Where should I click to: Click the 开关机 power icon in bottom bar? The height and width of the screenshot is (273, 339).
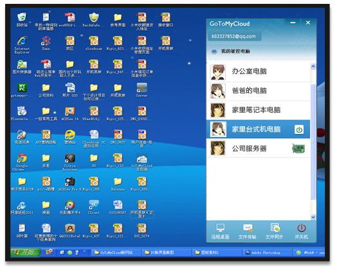point(302,232)
